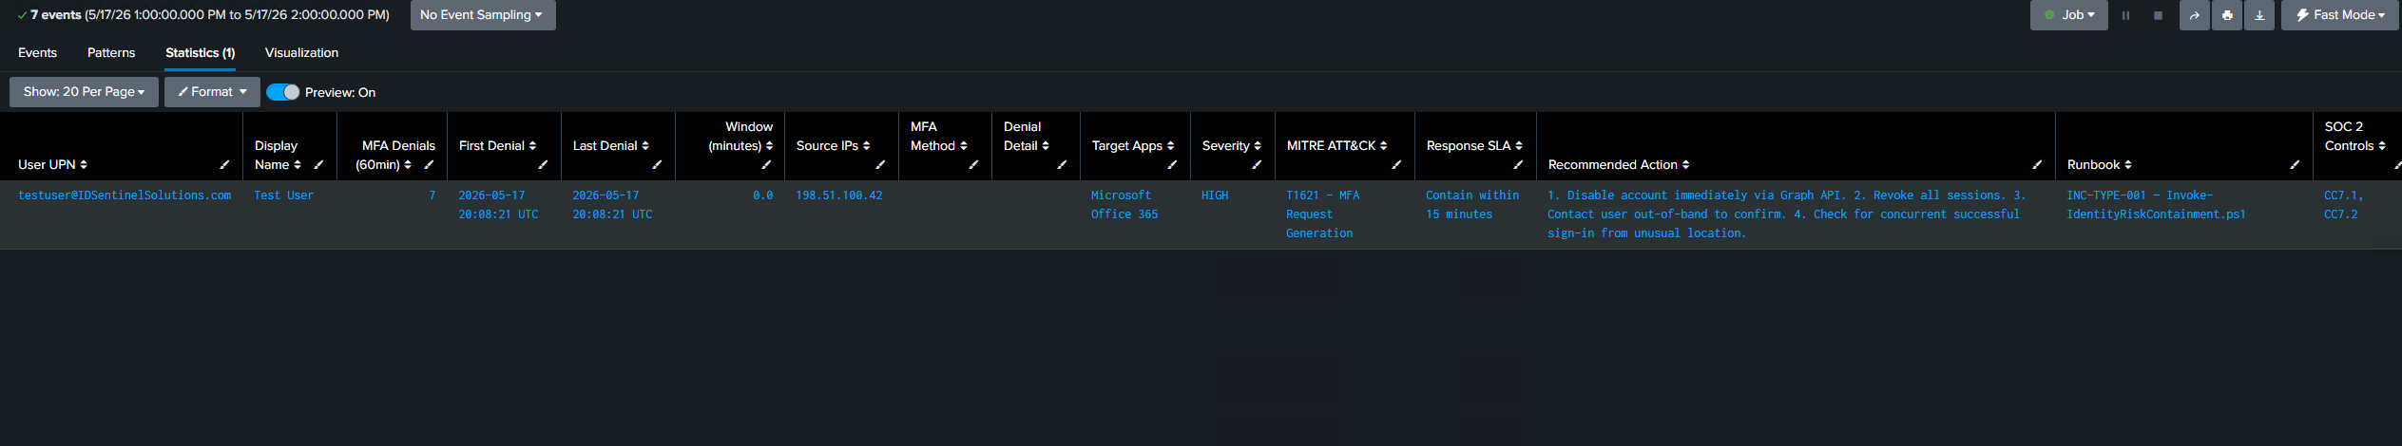Image resolution: width=2402 pixels, height=446 pixels.
Task: Turn off the Preview toggle
Action: tap(282, 92)
